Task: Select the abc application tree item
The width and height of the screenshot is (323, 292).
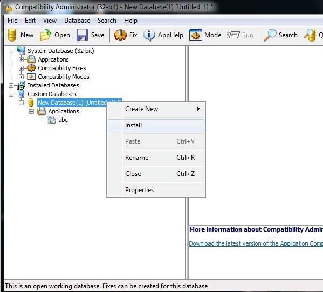Action: tap(63, 120)
